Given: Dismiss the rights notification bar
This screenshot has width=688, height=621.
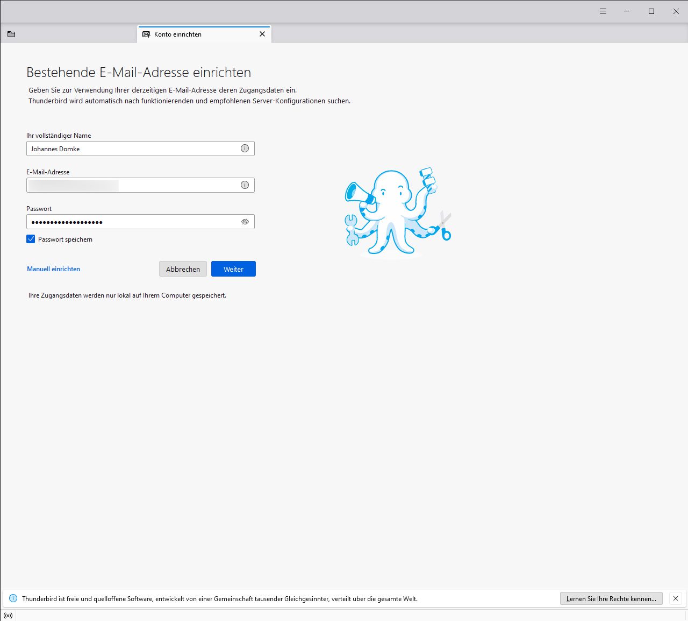Looking at the screenshot, I should click(676, 598).
